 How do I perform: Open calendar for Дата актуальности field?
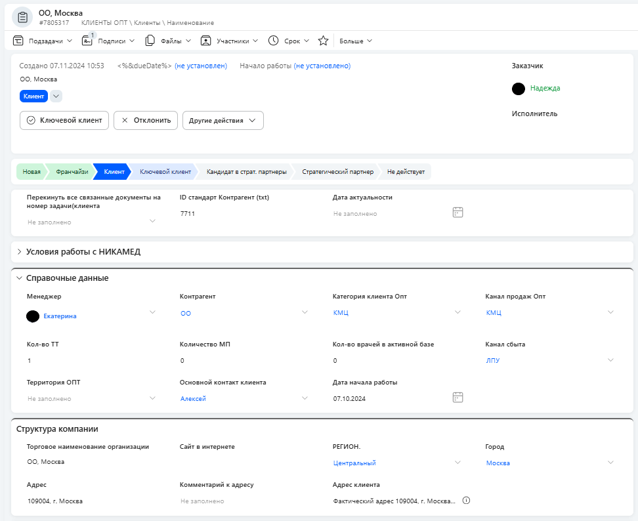pos(457,213)
